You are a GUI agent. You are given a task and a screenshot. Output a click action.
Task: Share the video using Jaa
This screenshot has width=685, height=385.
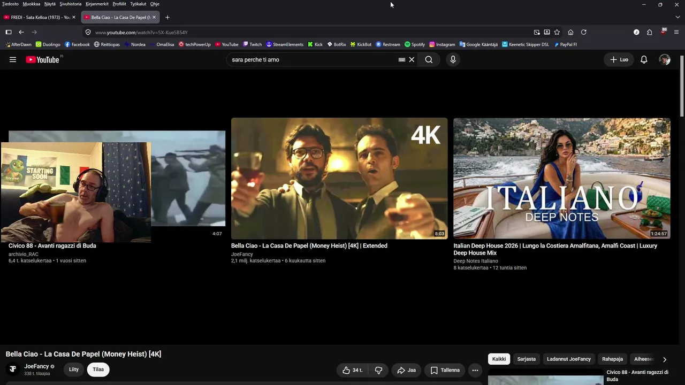(x=406, y=370)
